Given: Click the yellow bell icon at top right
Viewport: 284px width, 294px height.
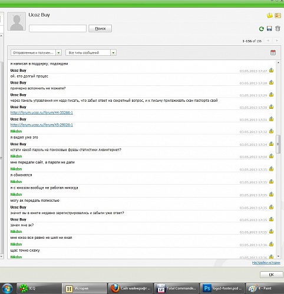Looking at the screenshot, I should tap(270, 15).
